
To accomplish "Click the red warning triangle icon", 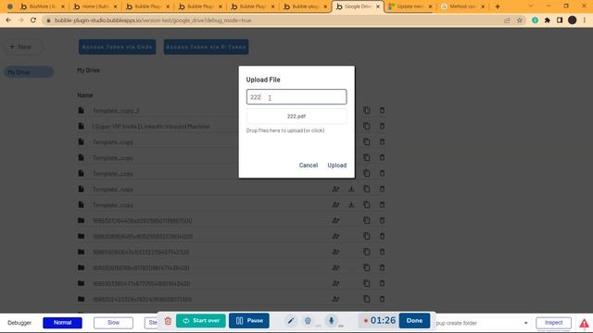I will [584, 324].
